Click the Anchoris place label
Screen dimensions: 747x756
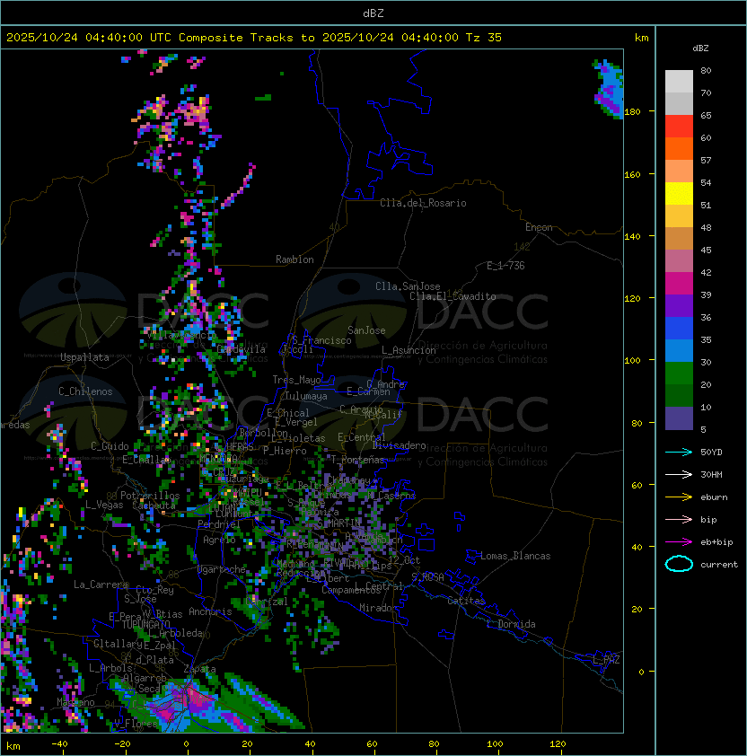(x=210, y=611)
